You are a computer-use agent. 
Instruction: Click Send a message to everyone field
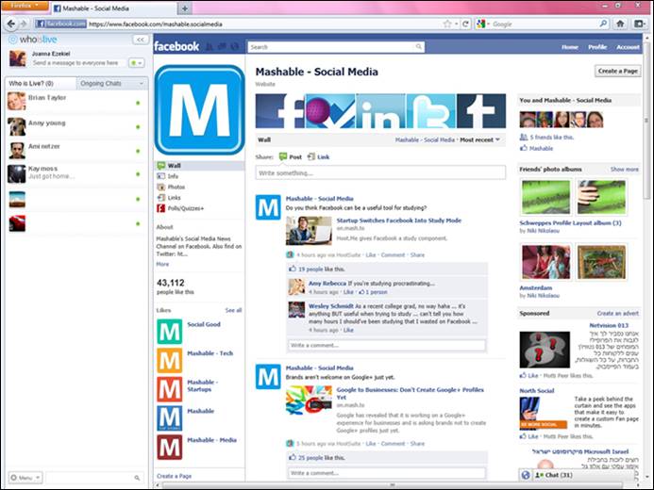point(79,63)
